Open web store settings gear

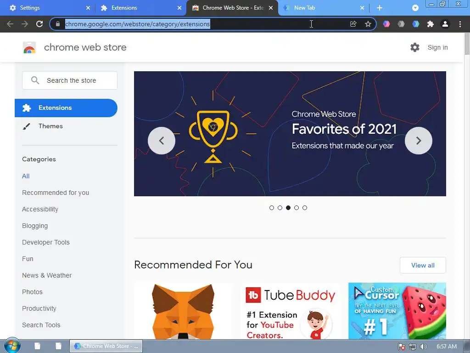tap(415, 47)
